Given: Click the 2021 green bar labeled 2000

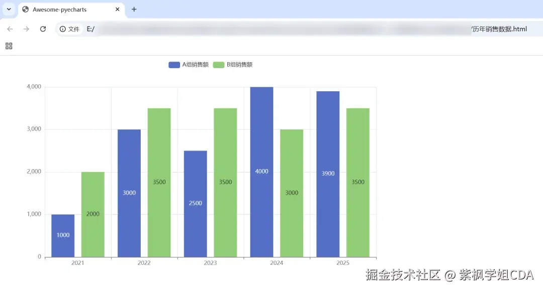Looking at the screenshot, I should [93, 215].
